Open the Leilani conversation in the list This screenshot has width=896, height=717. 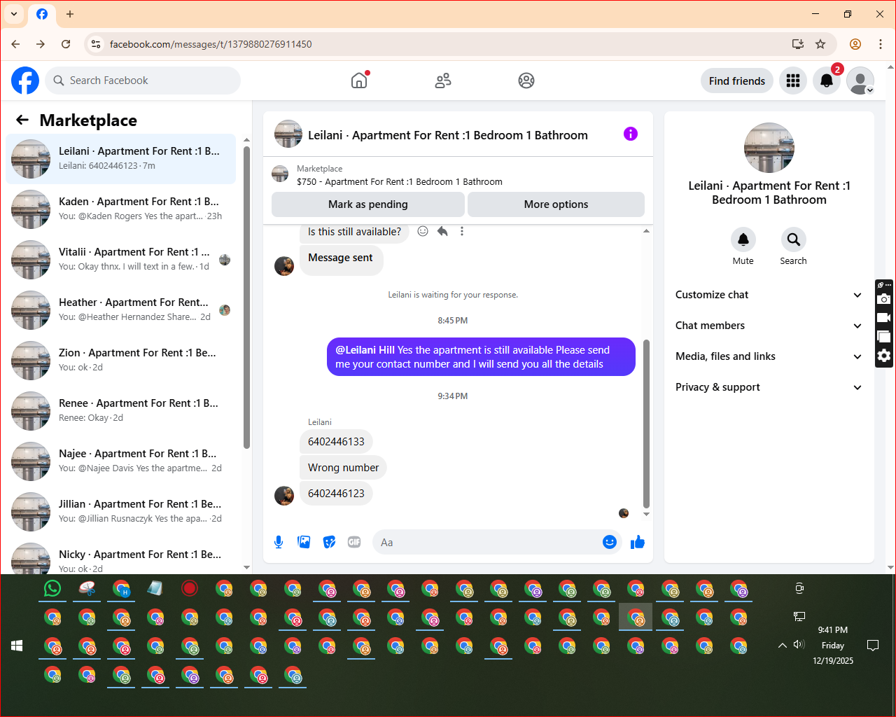pos(121,159)
